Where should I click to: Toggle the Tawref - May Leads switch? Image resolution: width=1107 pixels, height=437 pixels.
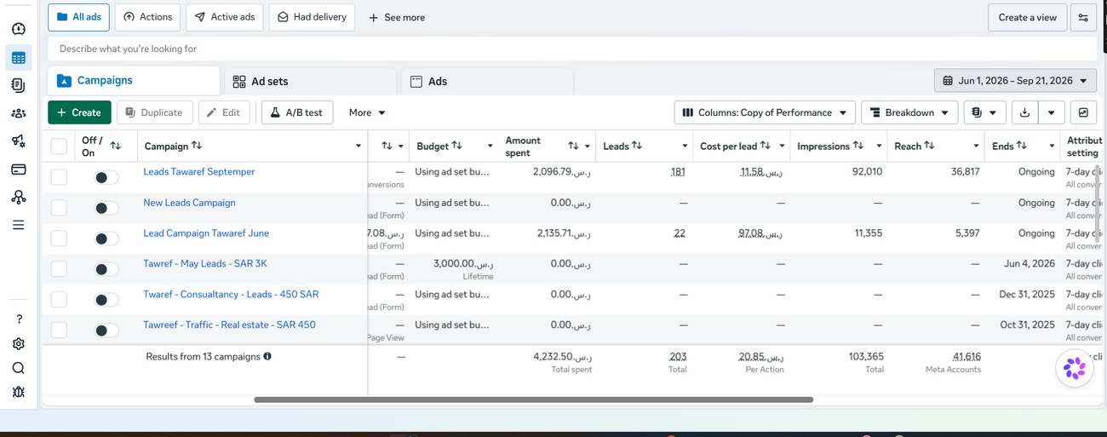click(x=106, y=269)
